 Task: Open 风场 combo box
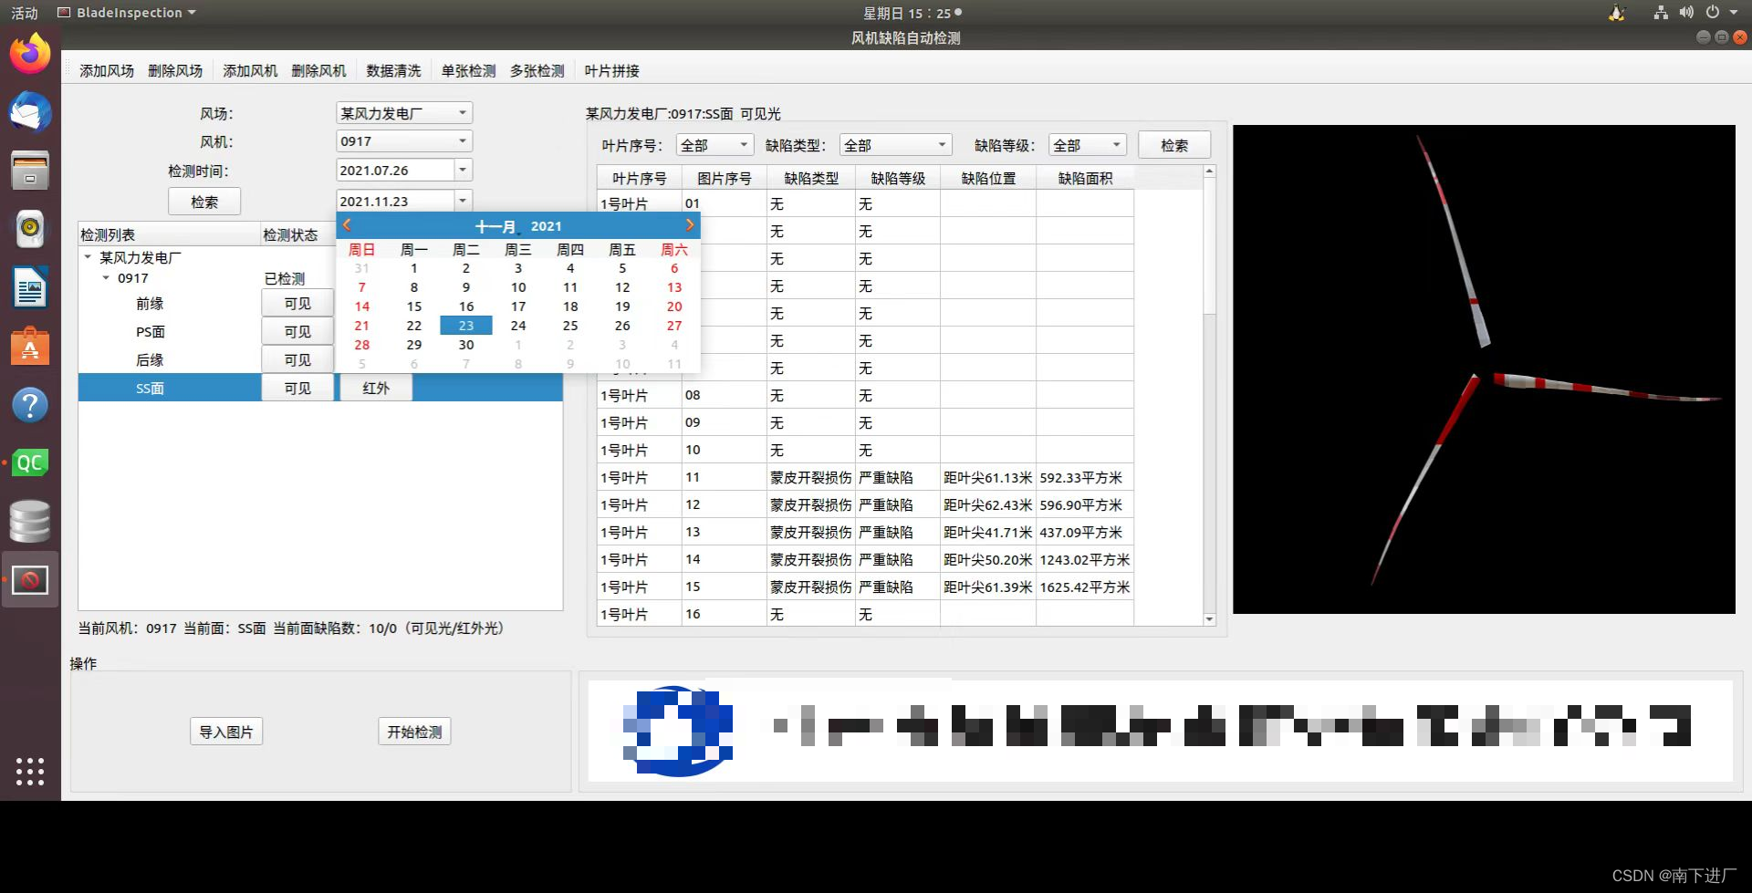pos(404,113)
